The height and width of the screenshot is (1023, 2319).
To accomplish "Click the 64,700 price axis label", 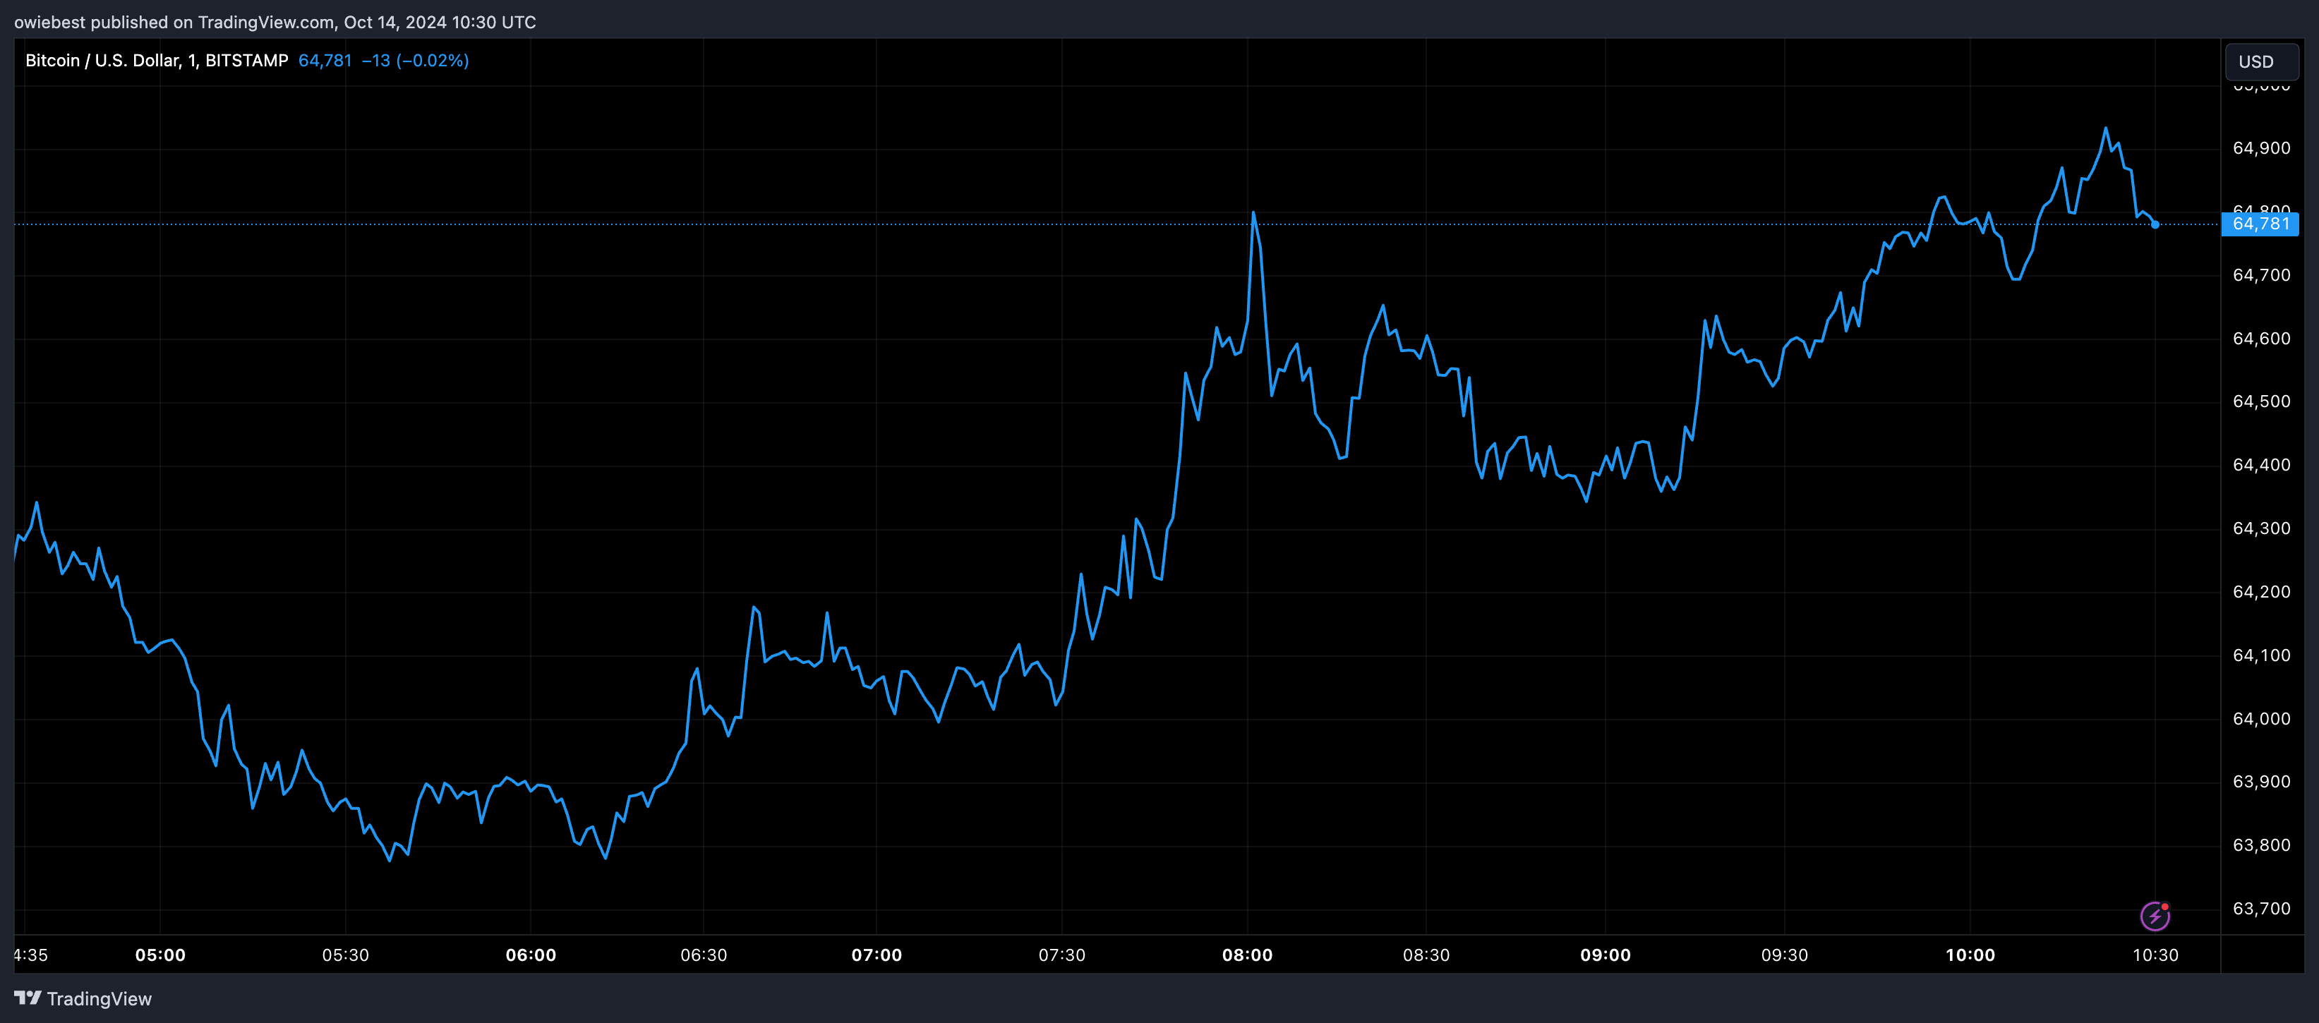I will (2261, 275).
